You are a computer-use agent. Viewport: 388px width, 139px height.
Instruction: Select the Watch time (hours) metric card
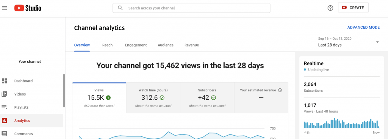153,98
